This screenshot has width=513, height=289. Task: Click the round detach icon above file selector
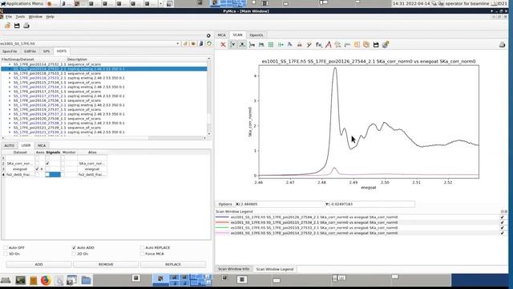[x=208, y=35]
